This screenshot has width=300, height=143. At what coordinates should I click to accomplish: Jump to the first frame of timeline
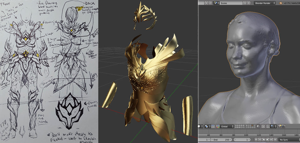256,140
